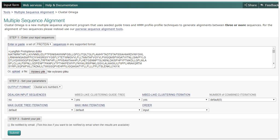Follow the pairwise sequence alignment tools link
280x140 pixels.
pos(99,29)
